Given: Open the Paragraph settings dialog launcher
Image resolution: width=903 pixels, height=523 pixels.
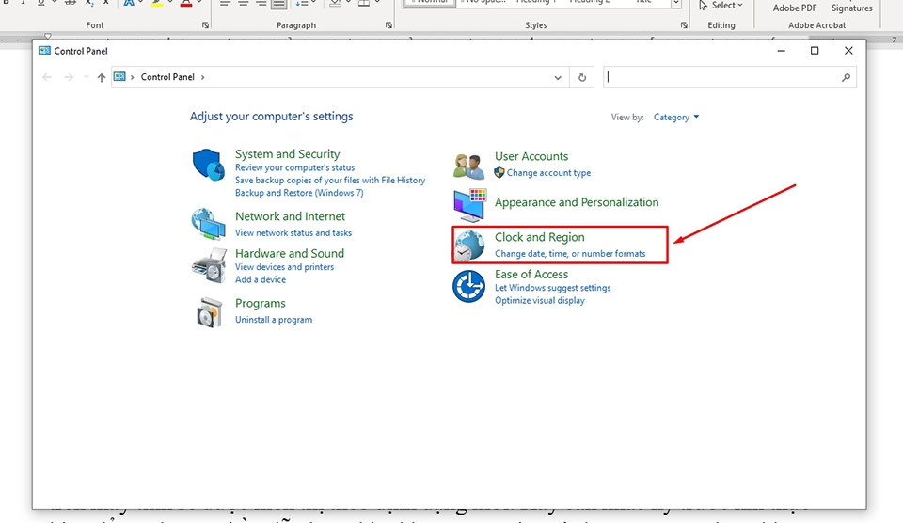Looking at the screenshot, I should 388,25.
